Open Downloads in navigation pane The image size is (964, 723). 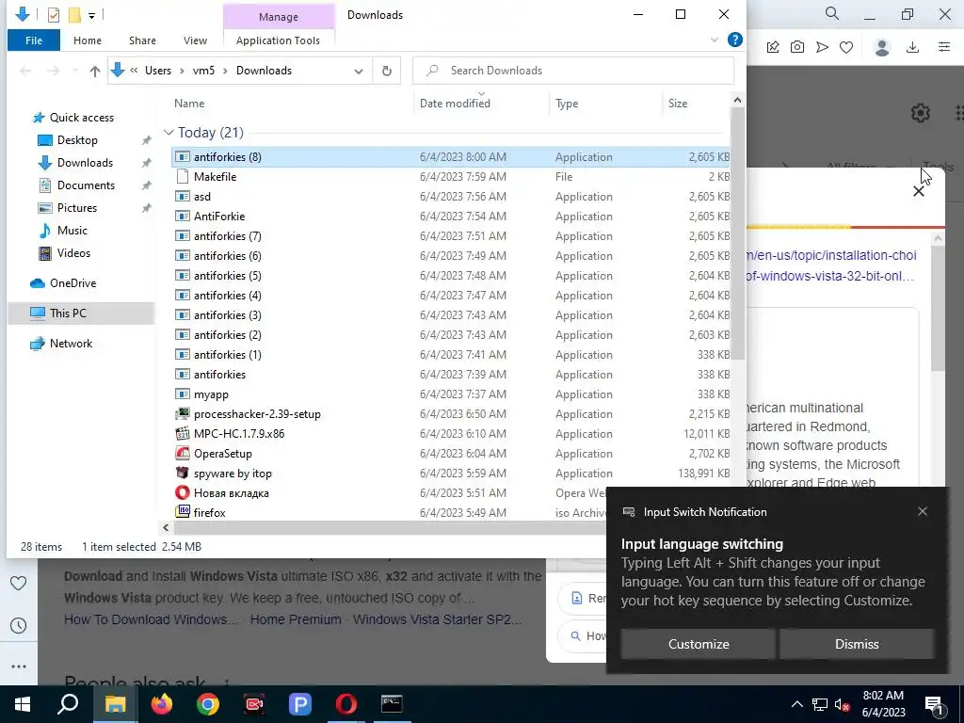[85, 163]
